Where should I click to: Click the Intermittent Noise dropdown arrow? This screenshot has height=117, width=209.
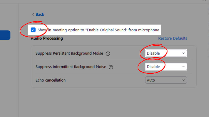183,67
